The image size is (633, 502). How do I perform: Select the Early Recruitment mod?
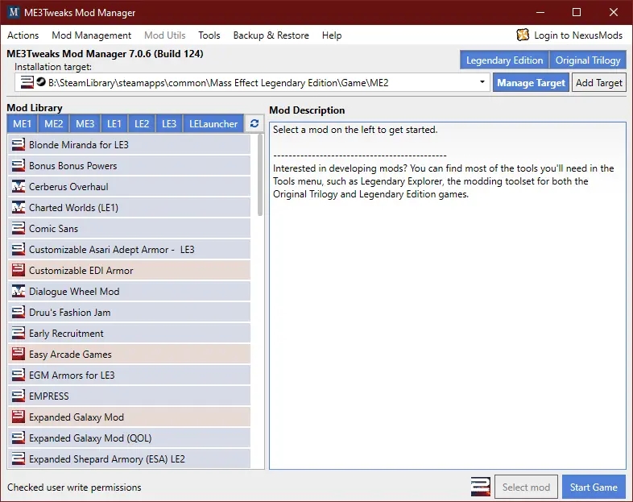pyautogui.click(x=129, y=333)
